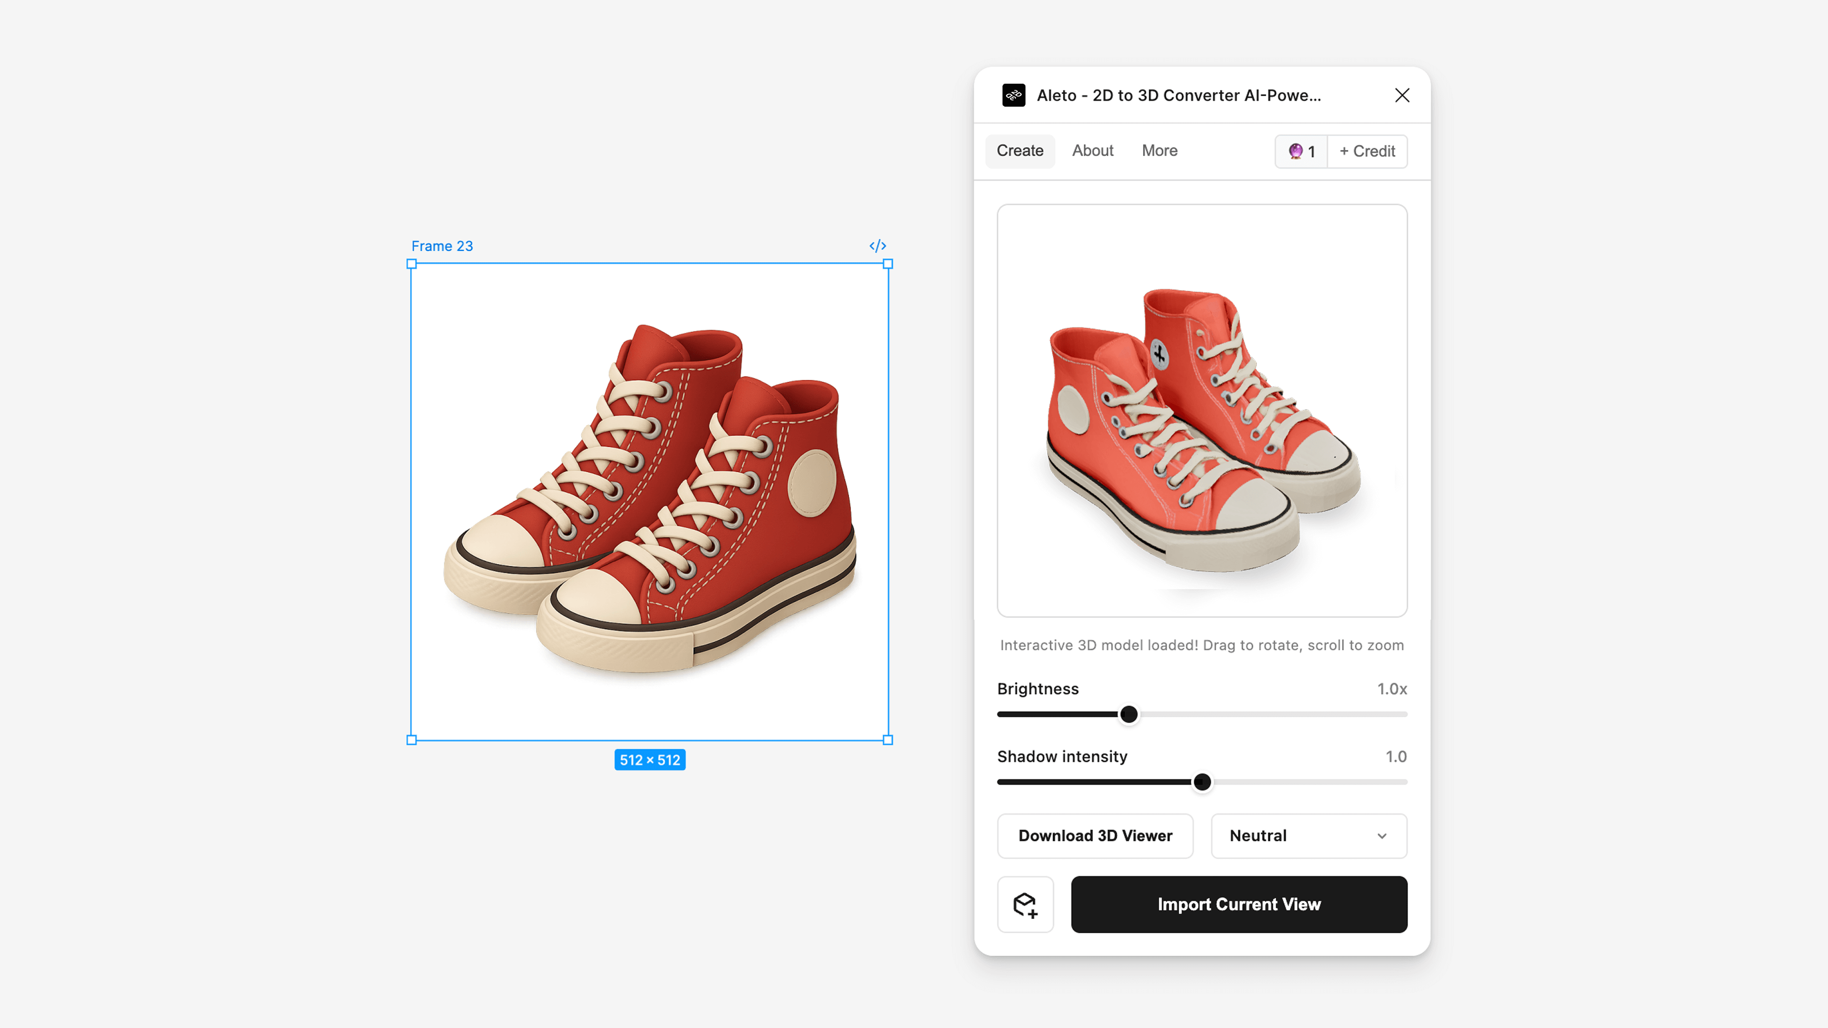Viewport: 1828px width, 1028px height.
Task: Click the Aleto 2D-to-3D plugin logo icon
Action: pyautogui.click(x=1014, y=94)
